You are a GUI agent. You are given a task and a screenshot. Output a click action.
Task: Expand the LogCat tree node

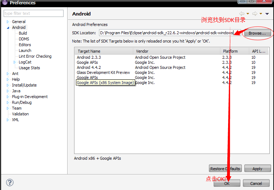[14, 62]
